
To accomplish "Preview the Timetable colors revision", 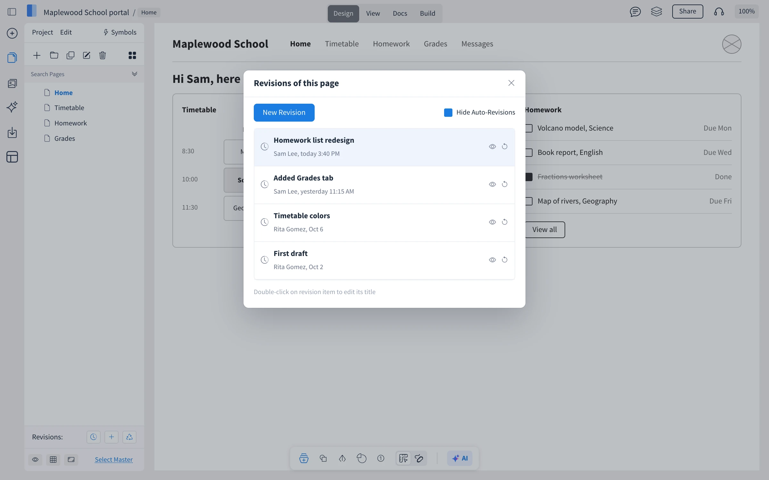I will 492,222.
